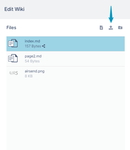Click the Edit Wiki title
This screenshot has width=130, height=150.
coord(14,9)
